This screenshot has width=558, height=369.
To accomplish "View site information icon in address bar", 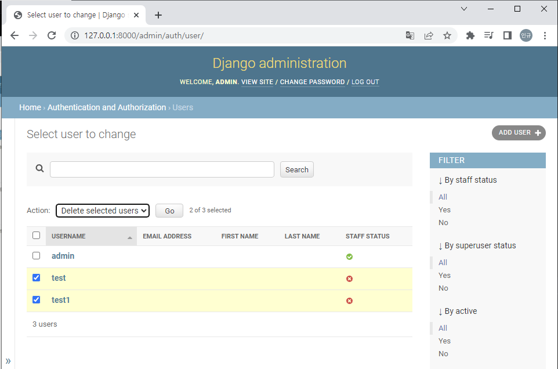I will (x=75, y=35).
